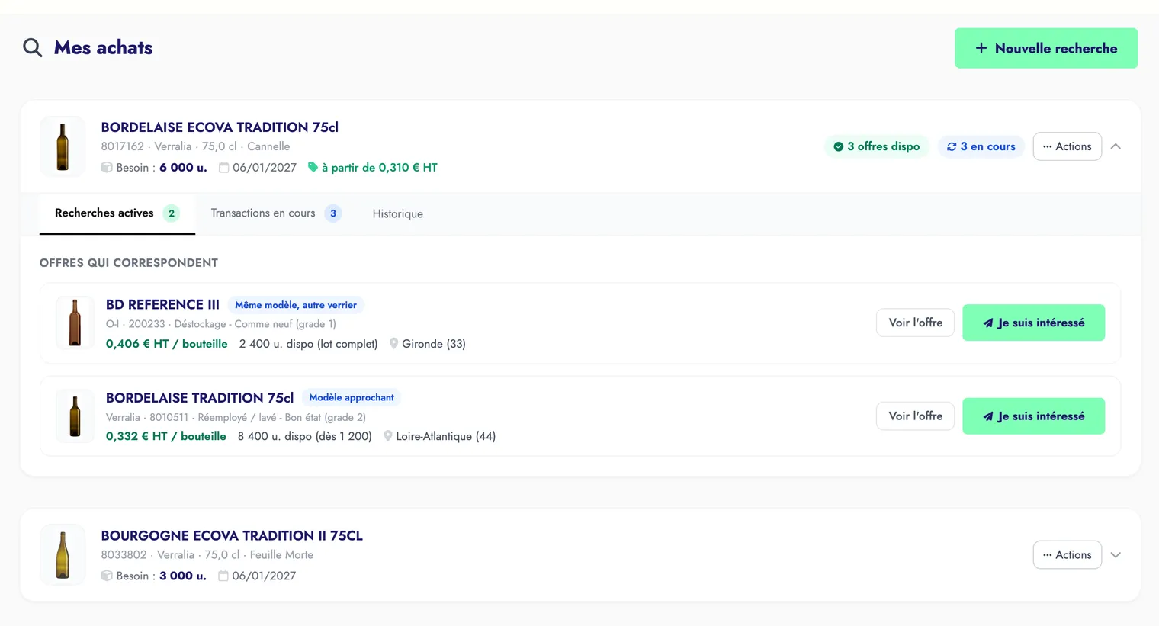Click the 0,332 € HT / bouteille price
The width and height of the screenshot is (1159, 626).
166,436
